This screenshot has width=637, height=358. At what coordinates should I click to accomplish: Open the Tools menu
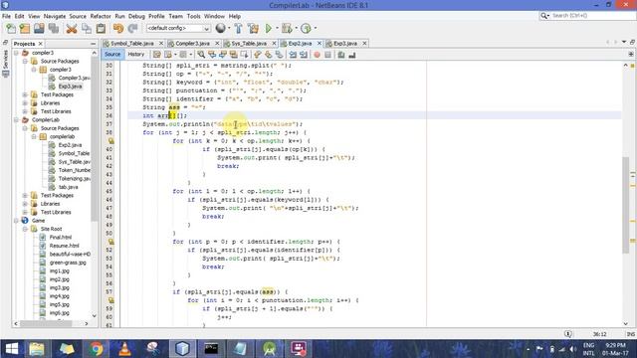(x=194, y=16)
